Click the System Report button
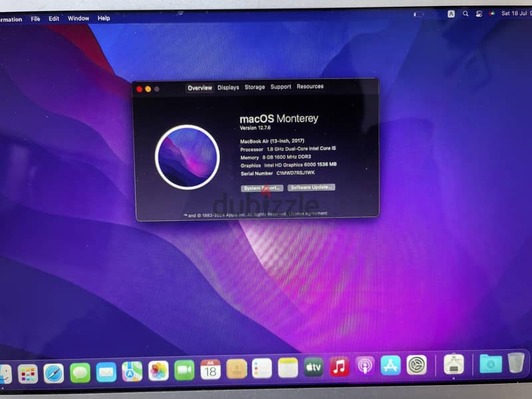Image resolution: width=532 pixels, height=399 pixels. pyautogui.click(x=262, y=188)
